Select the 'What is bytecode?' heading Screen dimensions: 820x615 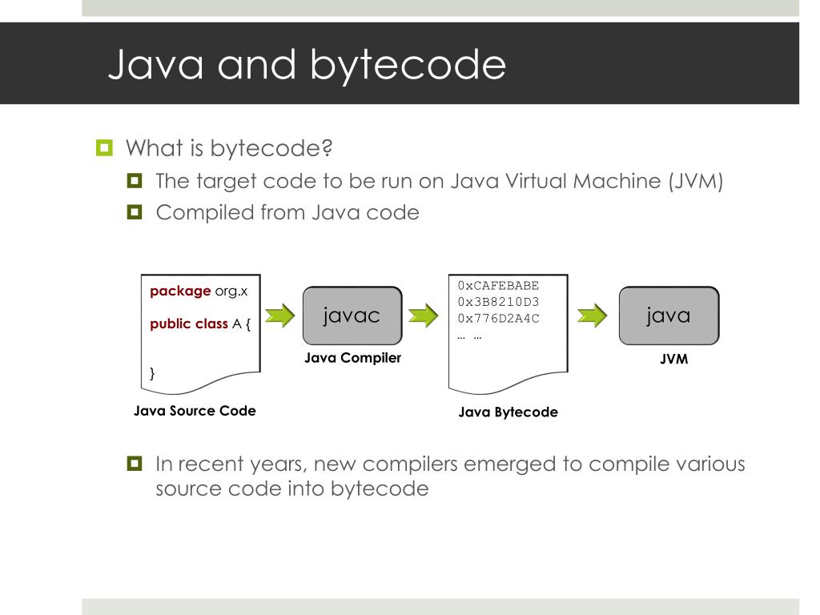point(229,148)
